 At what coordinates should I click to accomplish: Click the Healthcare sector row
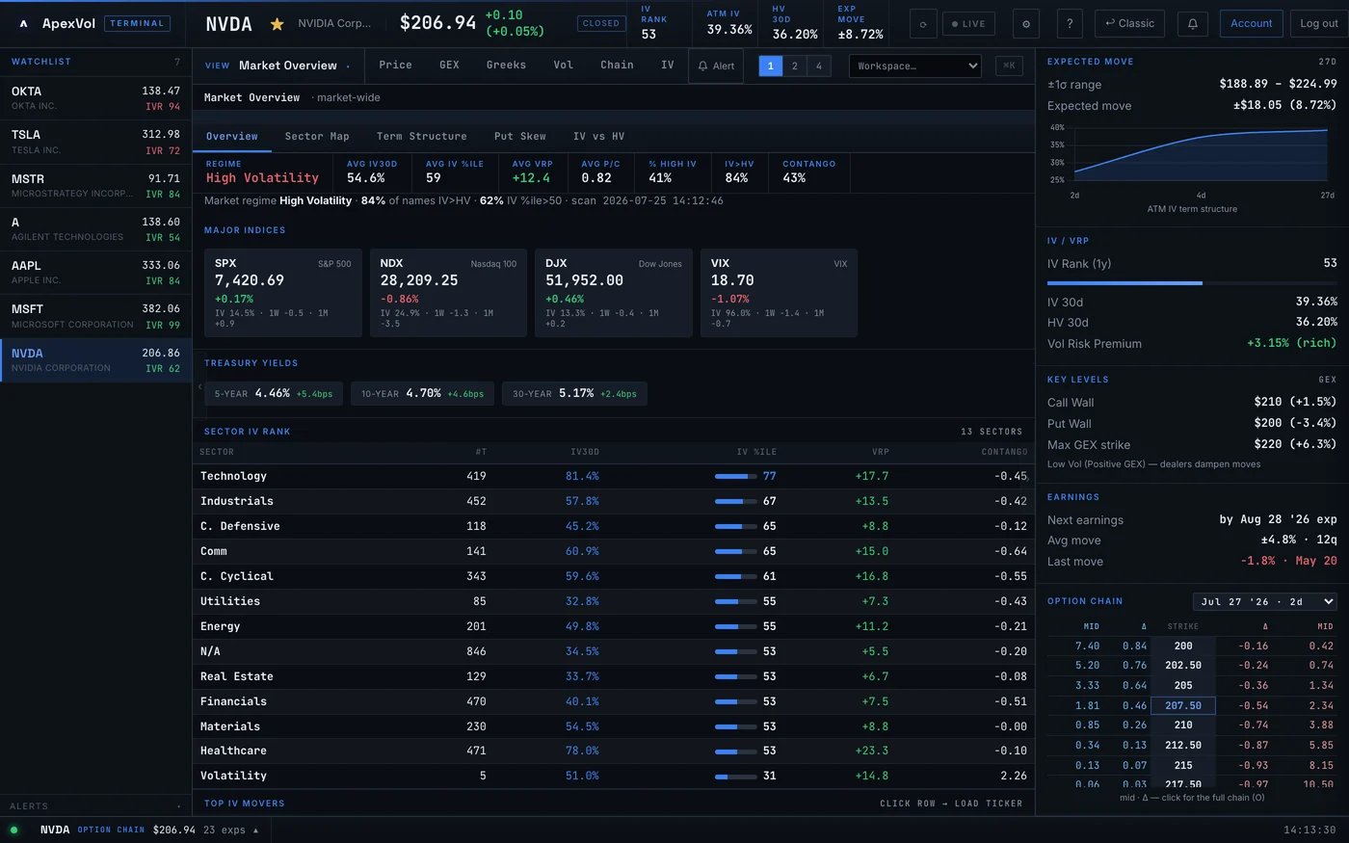tap(613, 751)
